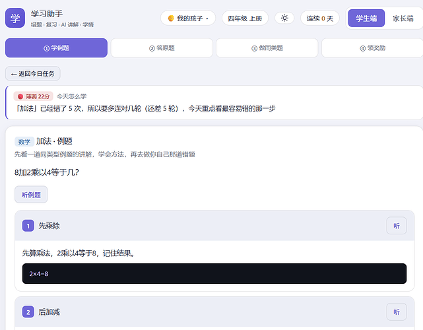423x330 pixels.
Task: Click 听 button for 后加减 step
Action: tap(397, 312)
